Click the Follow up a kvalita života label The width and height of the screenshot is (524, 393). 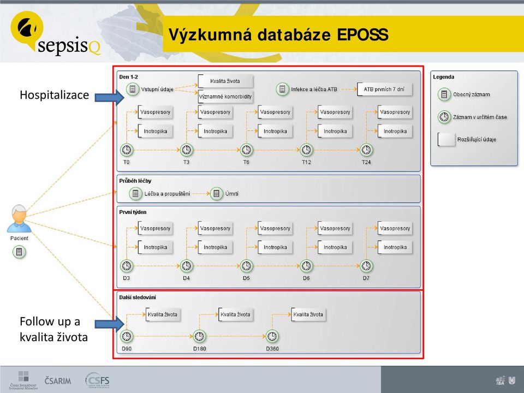(x=54, y=329)
